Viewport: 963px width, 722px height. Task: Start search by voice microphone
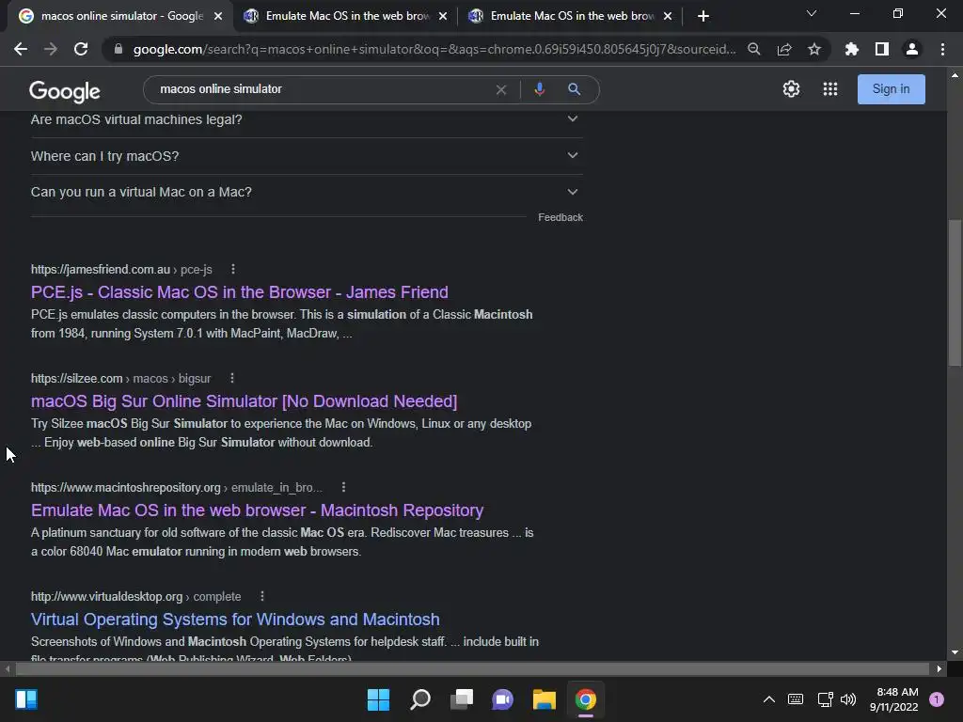(539, 89)
